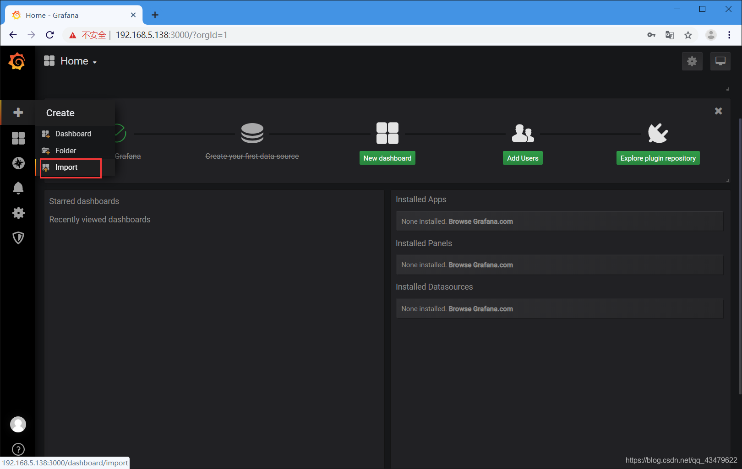Click the Home dashboards grid icon
The width and height of the screenshot is (742, 469).
pos(49,61)
